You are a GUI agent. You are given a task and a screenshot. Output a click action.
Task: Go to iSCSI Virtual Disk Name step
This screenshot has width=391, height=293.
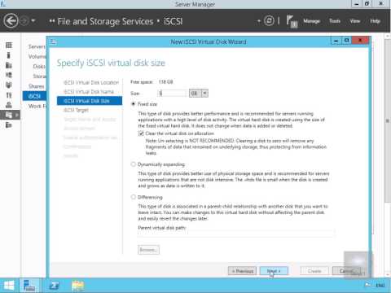point(89,92)
